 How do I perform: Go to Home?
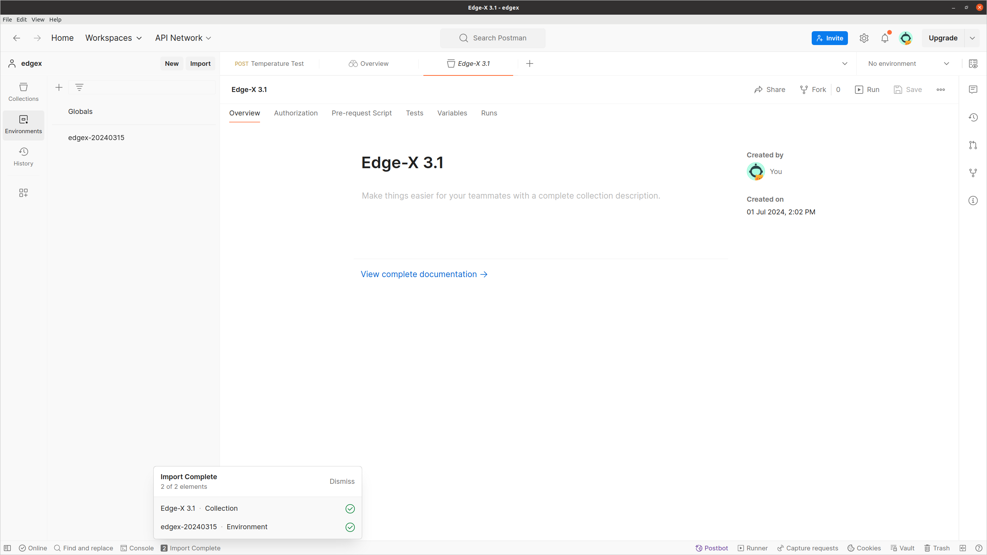[x=62, y=38]
